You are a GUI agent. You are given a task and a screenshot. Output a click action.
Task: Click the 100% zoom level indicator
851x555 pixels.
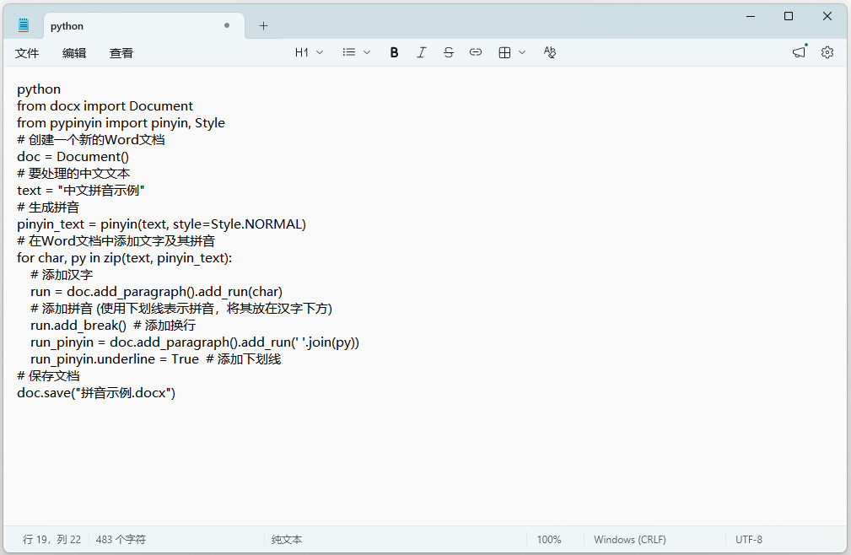549,539
